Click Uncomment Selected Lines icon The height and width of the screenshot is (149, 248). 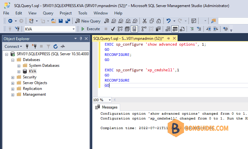tap(199, 29)
